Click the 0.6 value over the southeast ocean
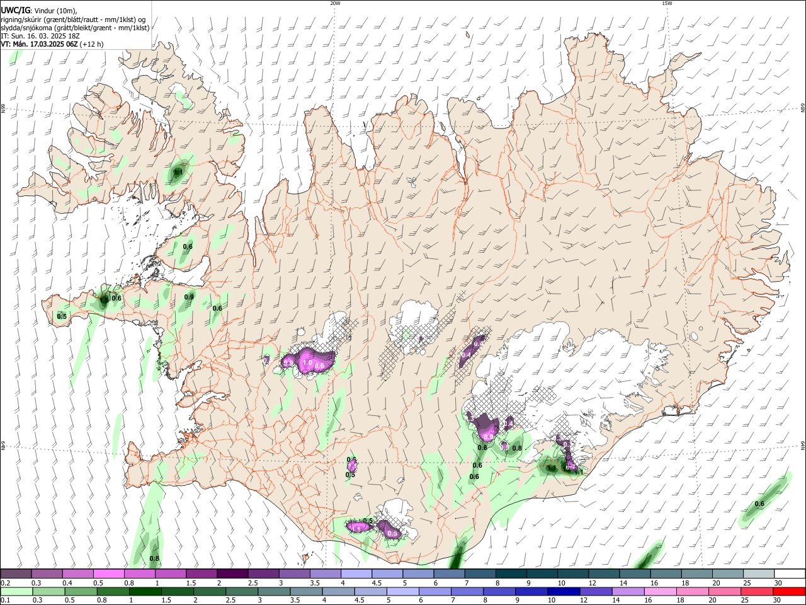The width and height of the screenshot is (806, 605). (x=759, y=504)
